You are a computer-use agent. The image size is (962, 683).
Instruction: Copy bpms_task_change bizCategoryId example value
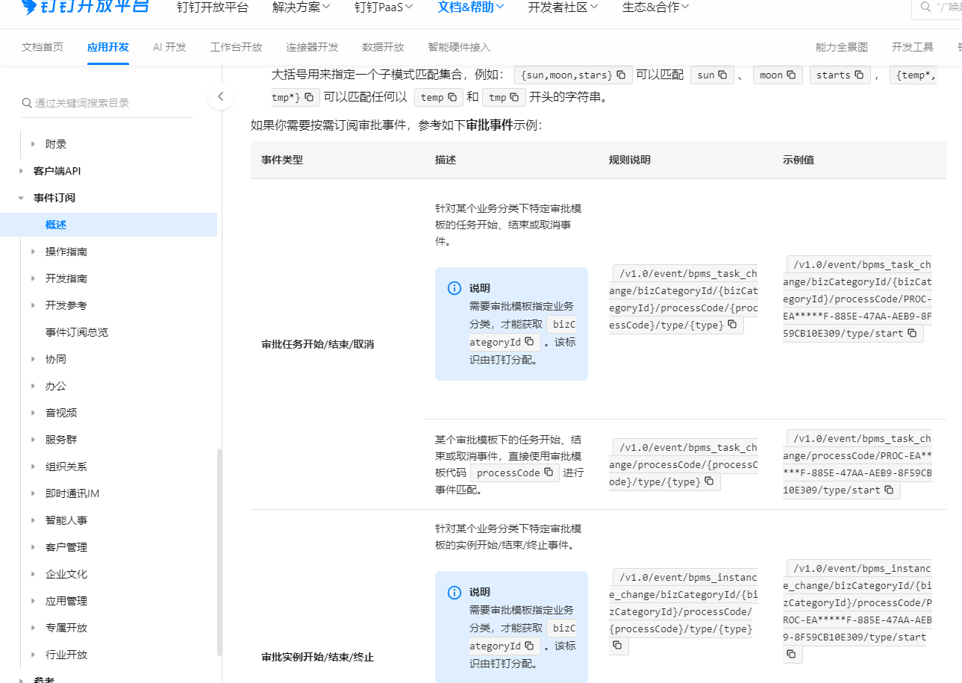(912, 333)
